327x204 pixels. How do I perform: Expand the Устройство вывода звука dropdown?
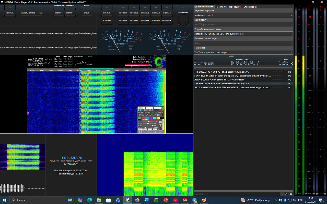[243, 34]
